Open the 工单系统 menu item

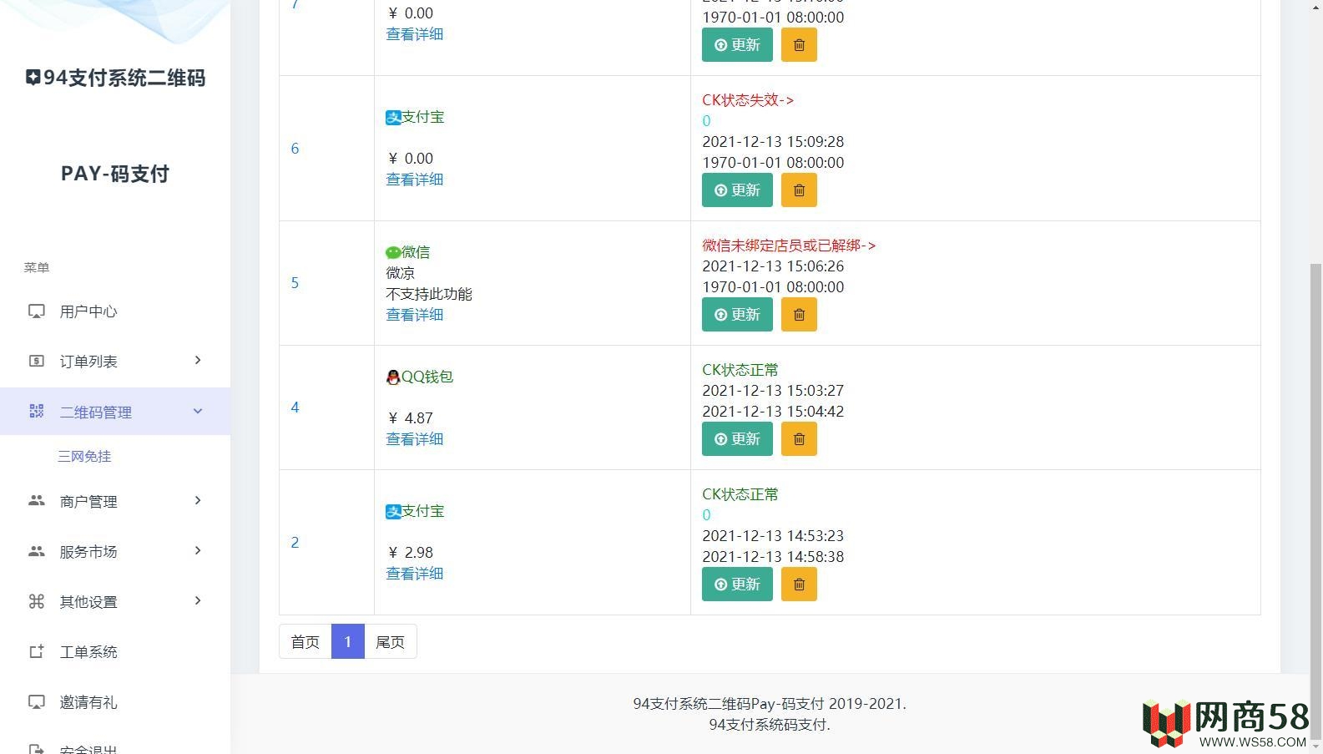click(x=115, y=651)
